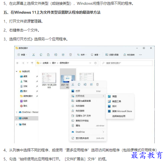
Task: Open the three-dot more options menu
Action: [140, 55]
